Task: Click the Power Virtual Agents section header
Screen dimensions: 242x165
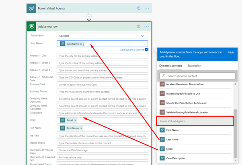Action: pos(195,121)
